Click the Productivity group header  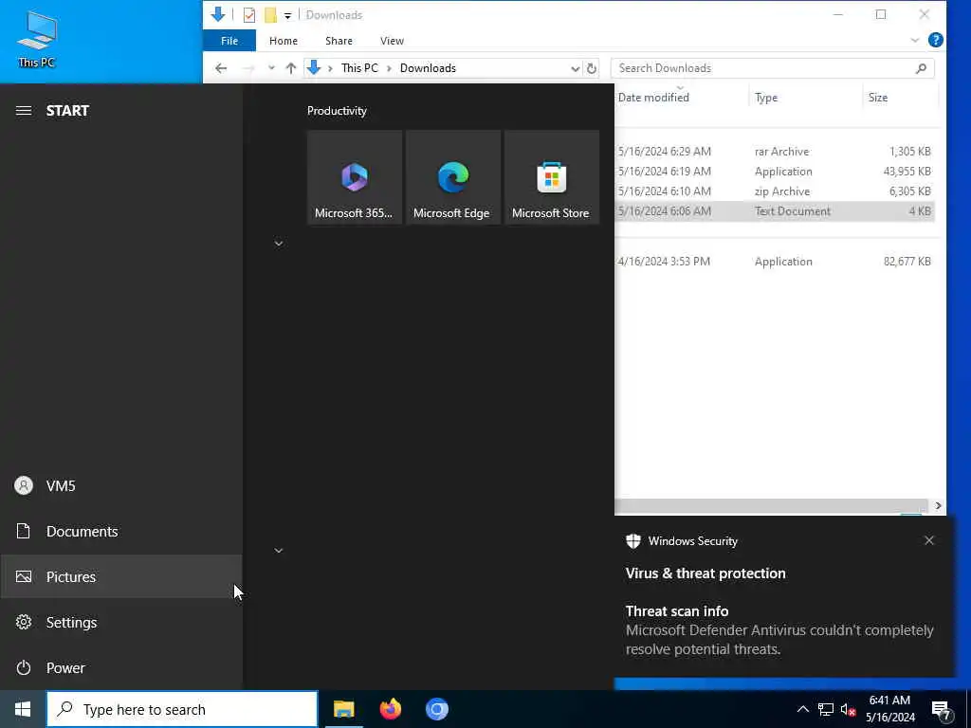click(337, 111)
